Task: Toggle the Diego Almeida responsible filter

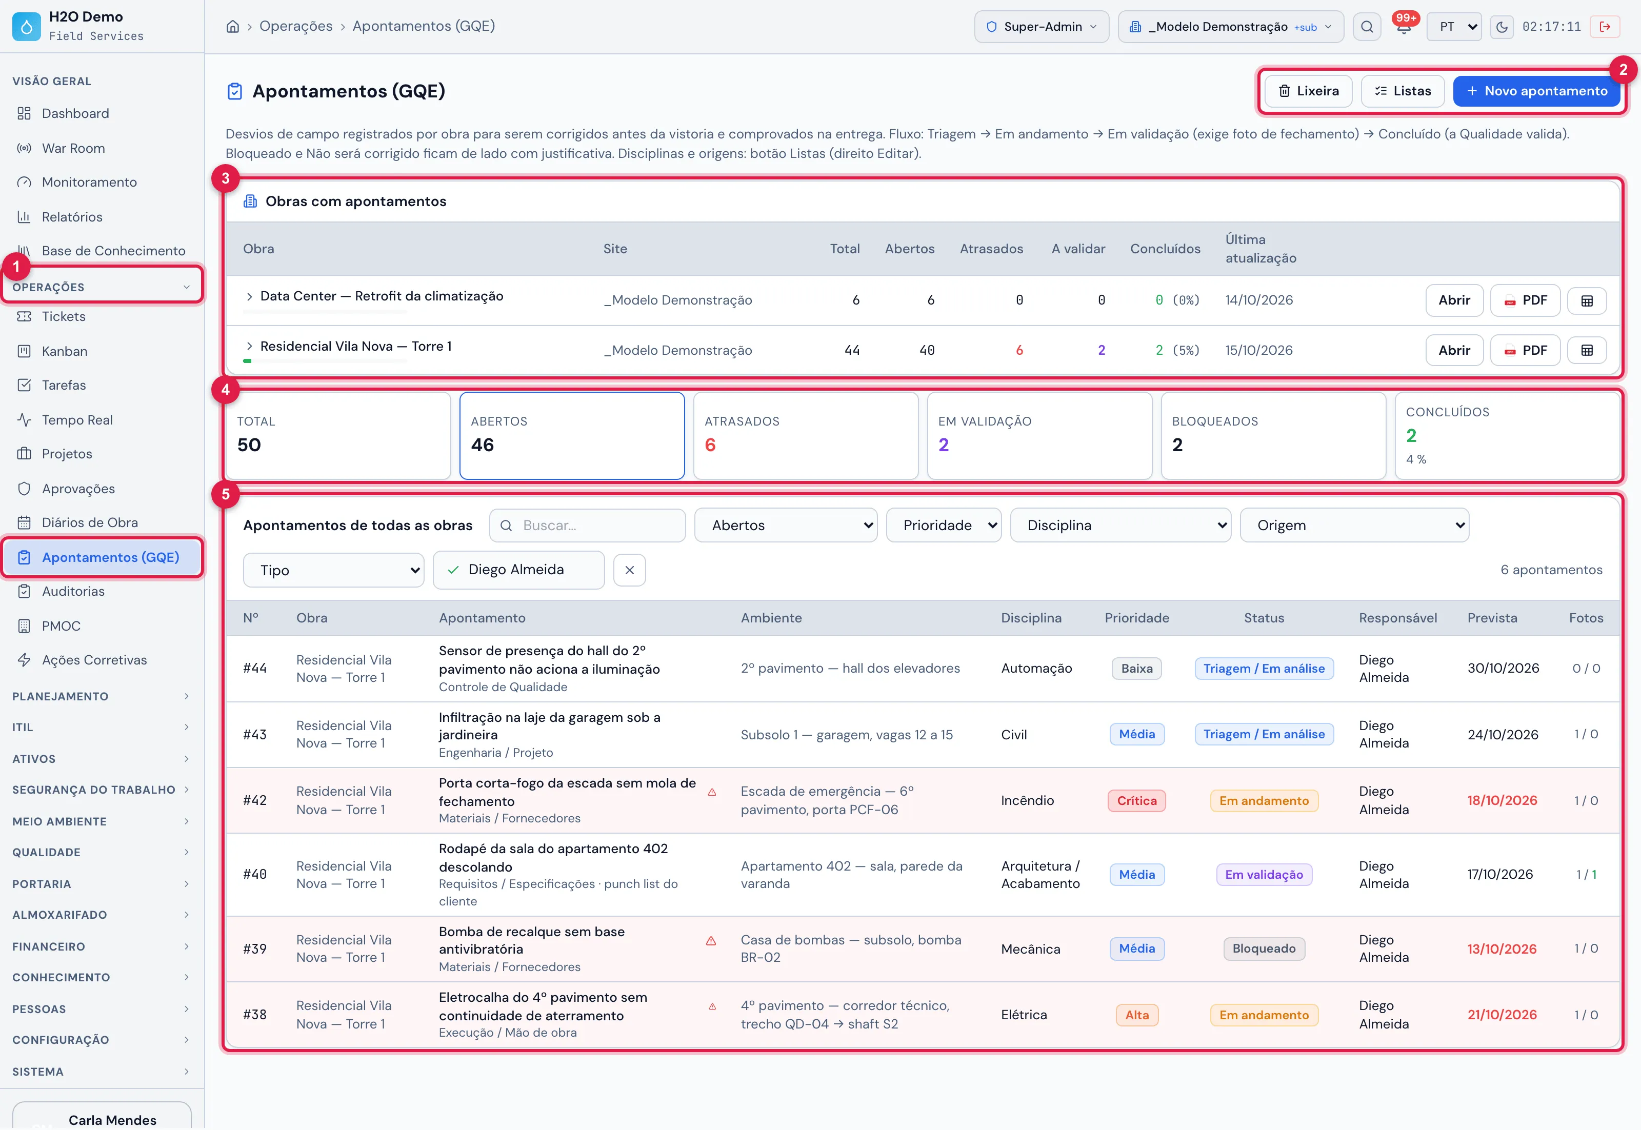Action: pos(518,570)
